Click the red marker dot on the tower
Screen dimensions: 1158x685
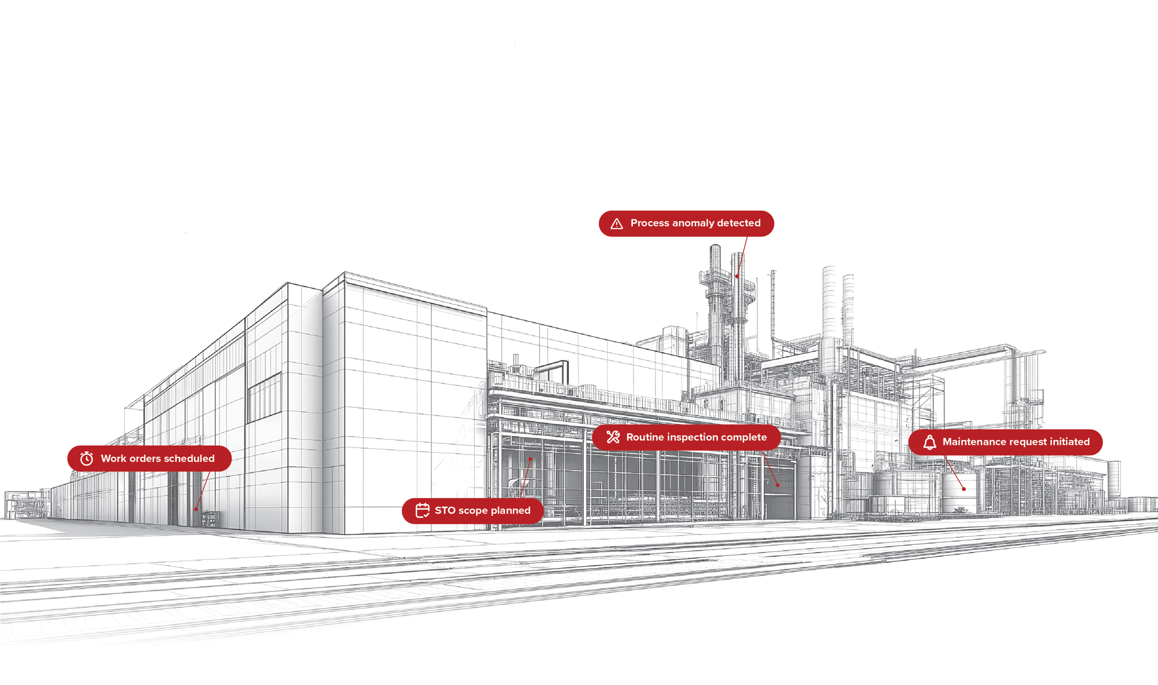(x=736, y=277)
